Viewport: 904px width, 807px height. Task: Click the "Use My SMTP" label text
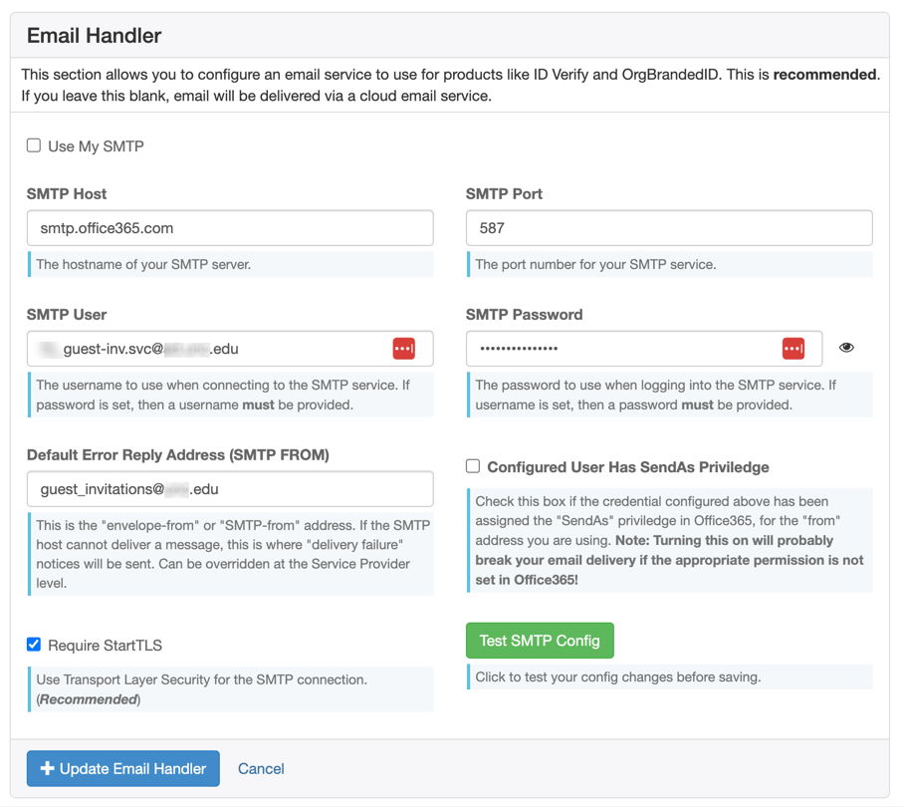[96, 146]
